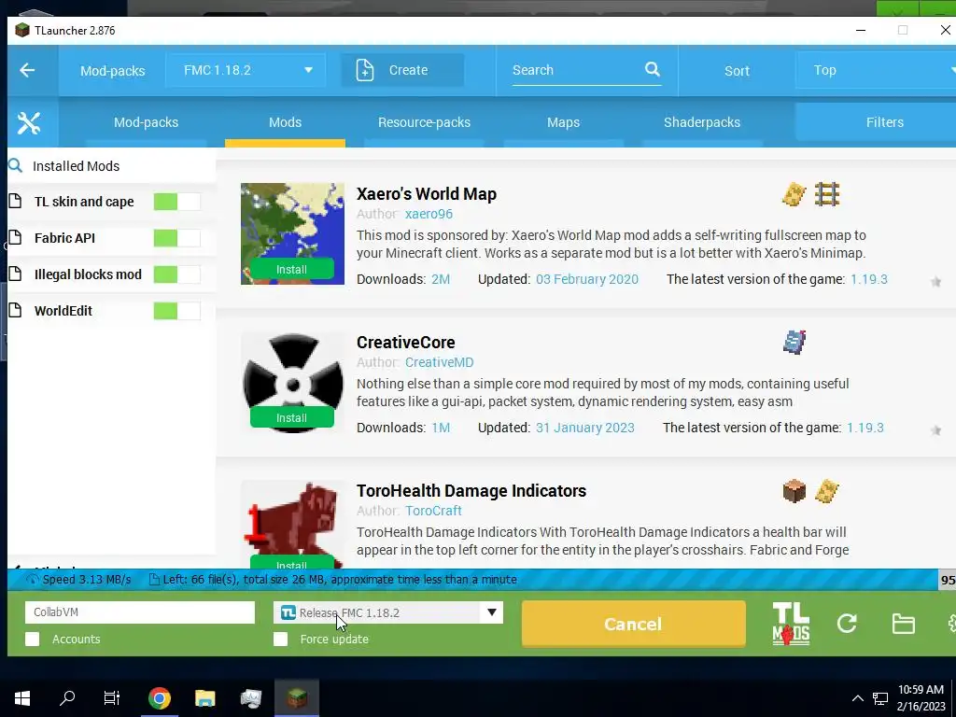Screen dimensions: 956x717
Task: Open Task View on the taskbar
Action: coord(112,698)
